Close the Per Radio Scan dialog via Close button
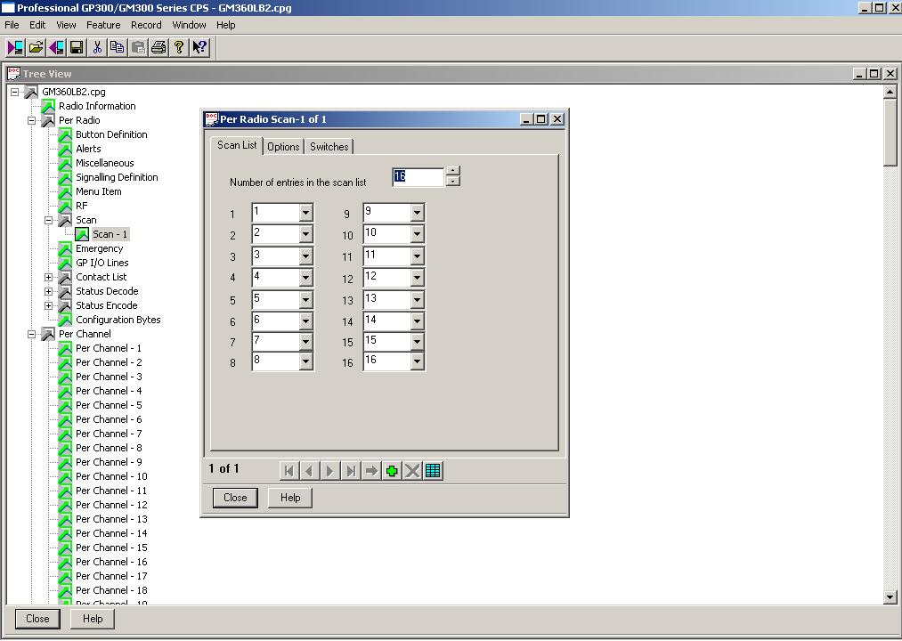Image resolution: width=902 pixels, height=641 pixels. coord(235,498)
